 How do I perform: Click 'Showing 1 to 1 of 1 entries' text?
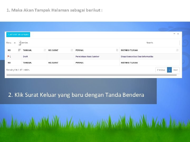click(18, 70)
